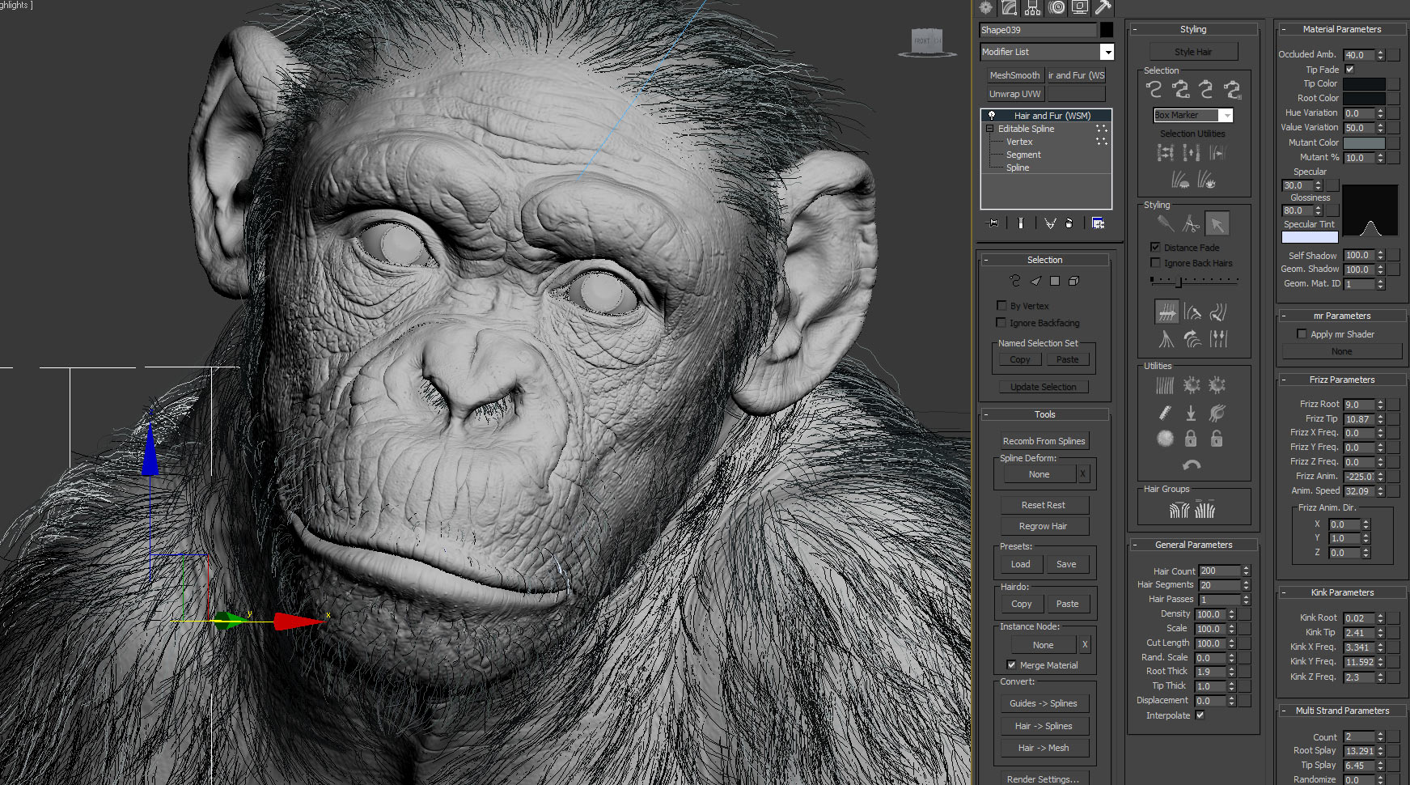Click Remove modifier trash icon
This screenshot has height=785, width=1410.
pyautogui.click(x=1069, y=223)
